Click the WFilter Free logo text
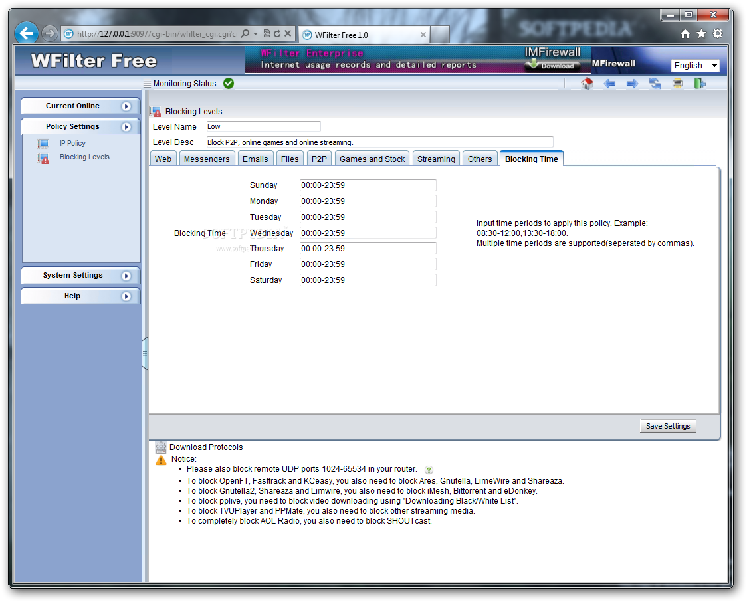Viewport: 747px width, 602px height. (94, 61)
